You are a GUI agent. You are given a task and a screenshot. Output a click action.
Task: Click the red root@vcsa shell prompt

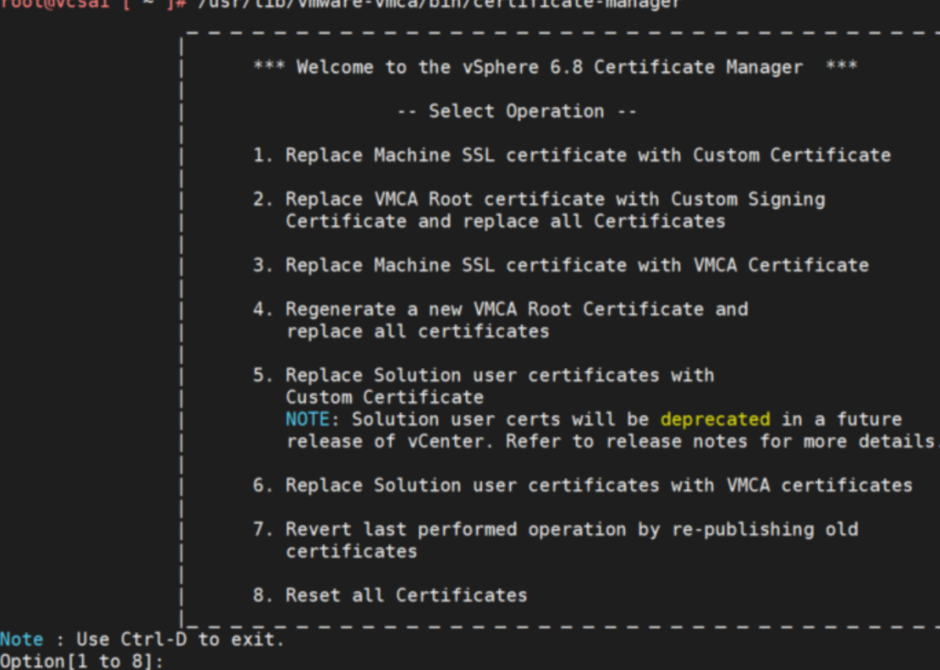tap(55, 4)
